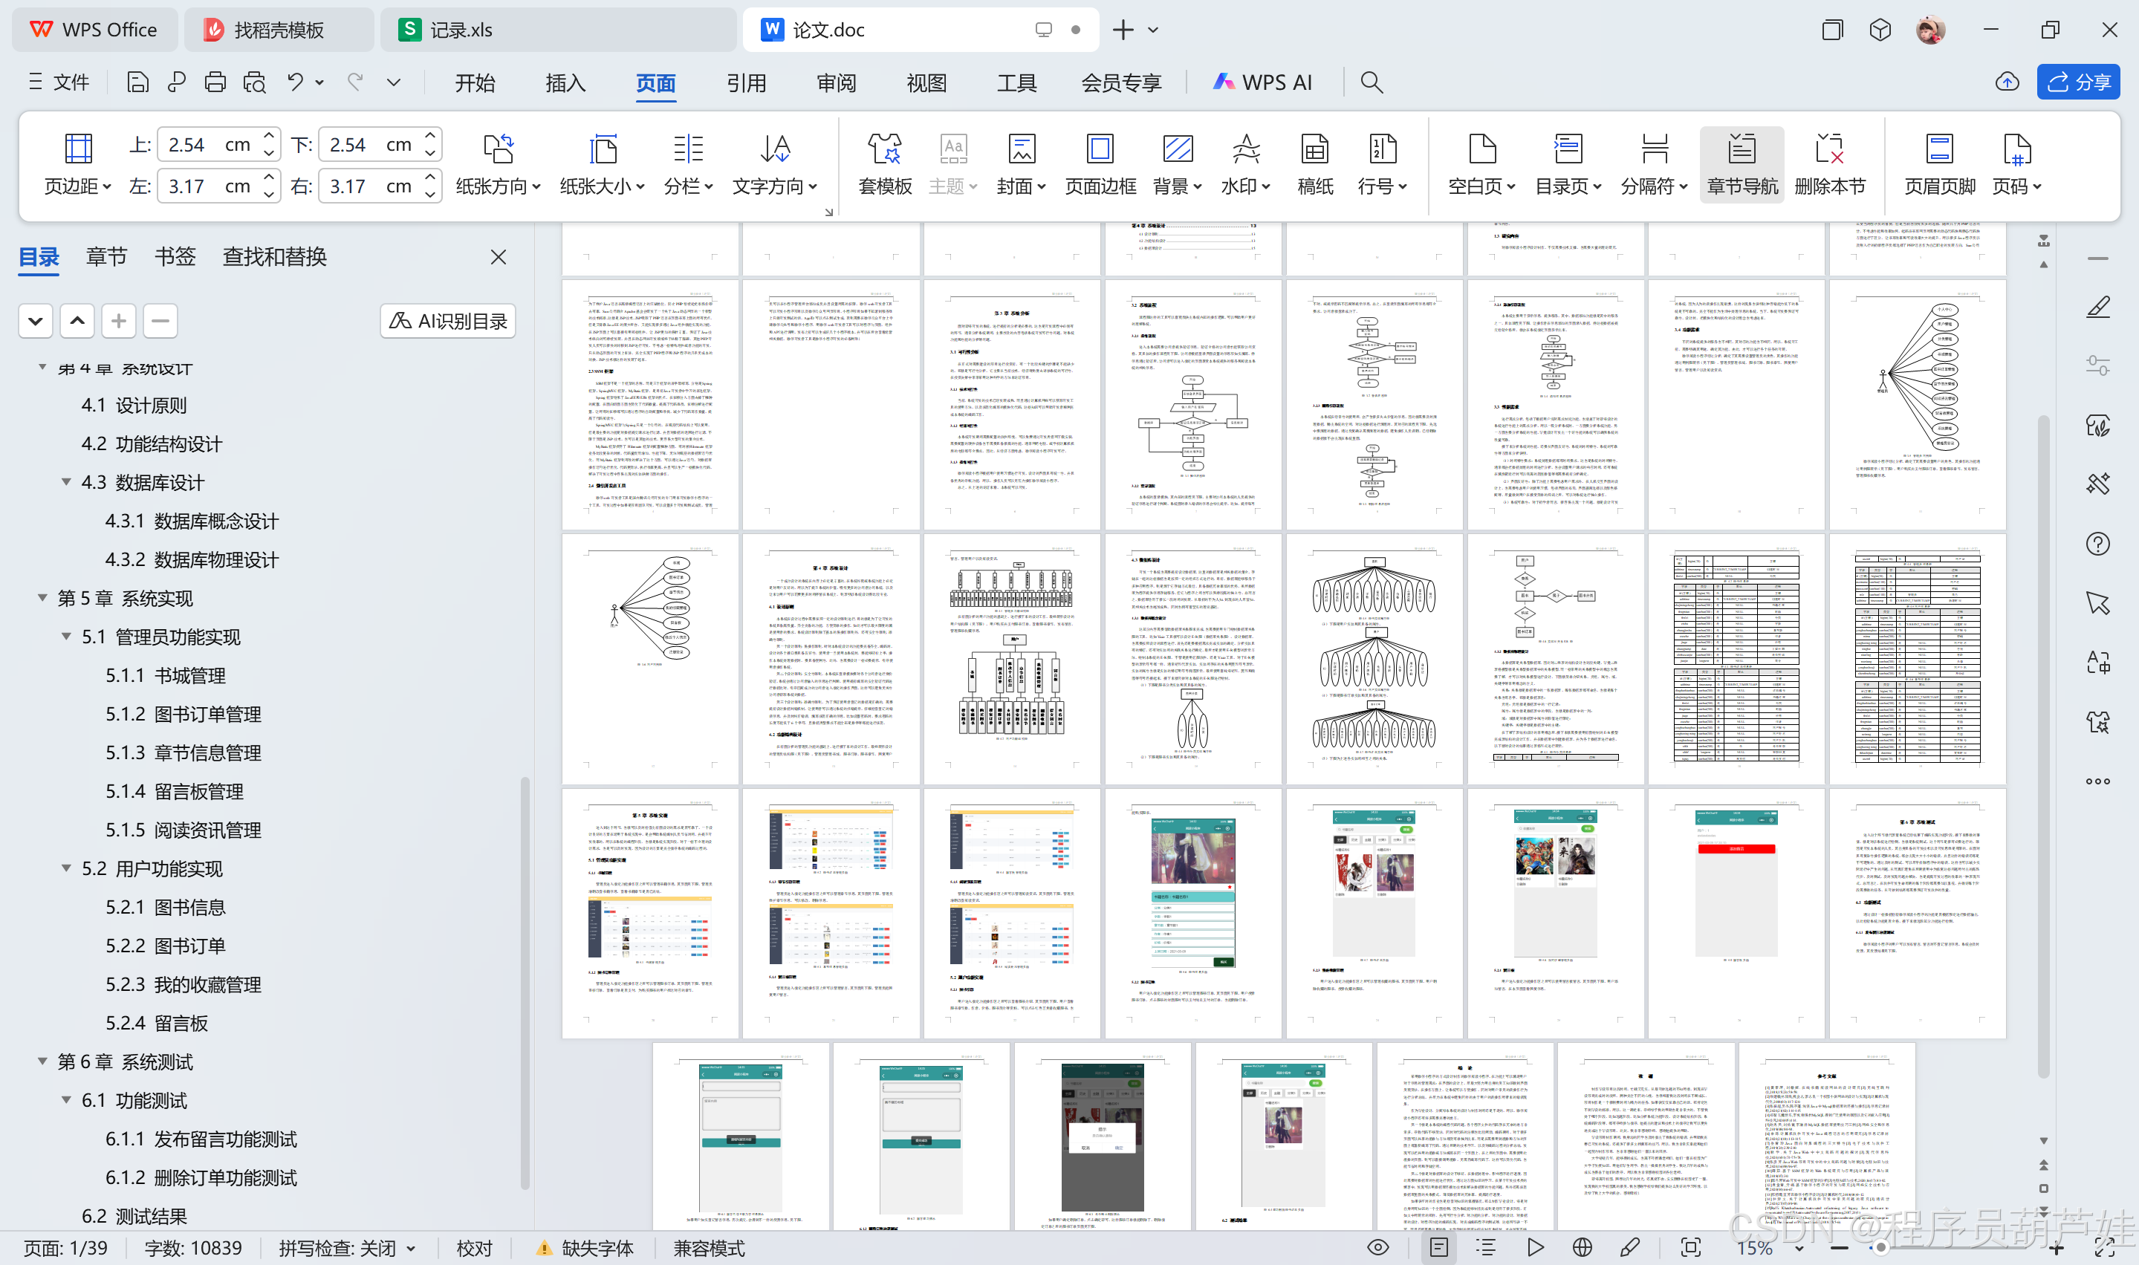Open separator (分隔符) tool

point(1654,164)
